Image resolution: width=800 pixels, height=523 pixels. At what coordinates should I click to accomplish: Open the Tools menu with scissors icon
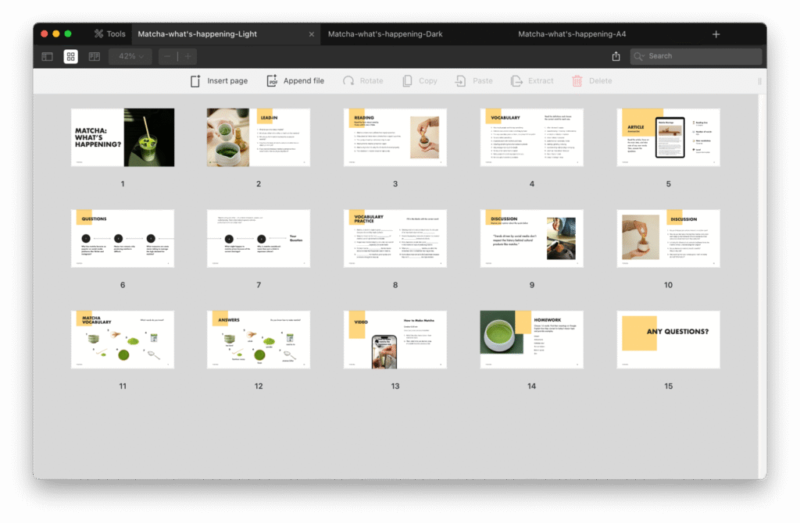109,34
